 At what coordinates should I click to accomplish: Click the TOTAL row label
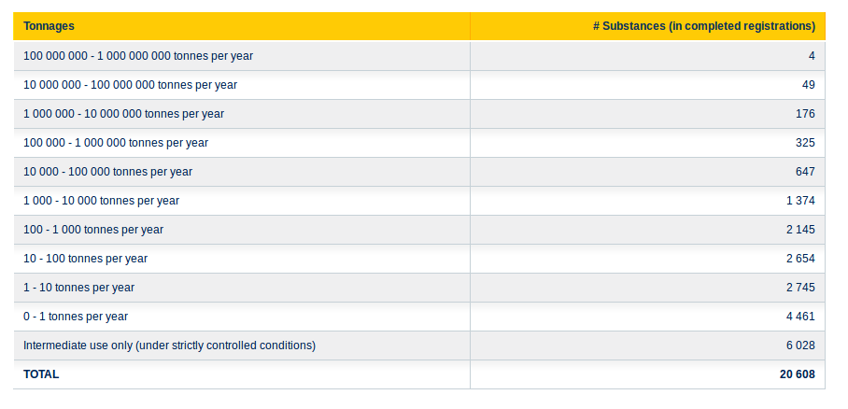[41, 374]
